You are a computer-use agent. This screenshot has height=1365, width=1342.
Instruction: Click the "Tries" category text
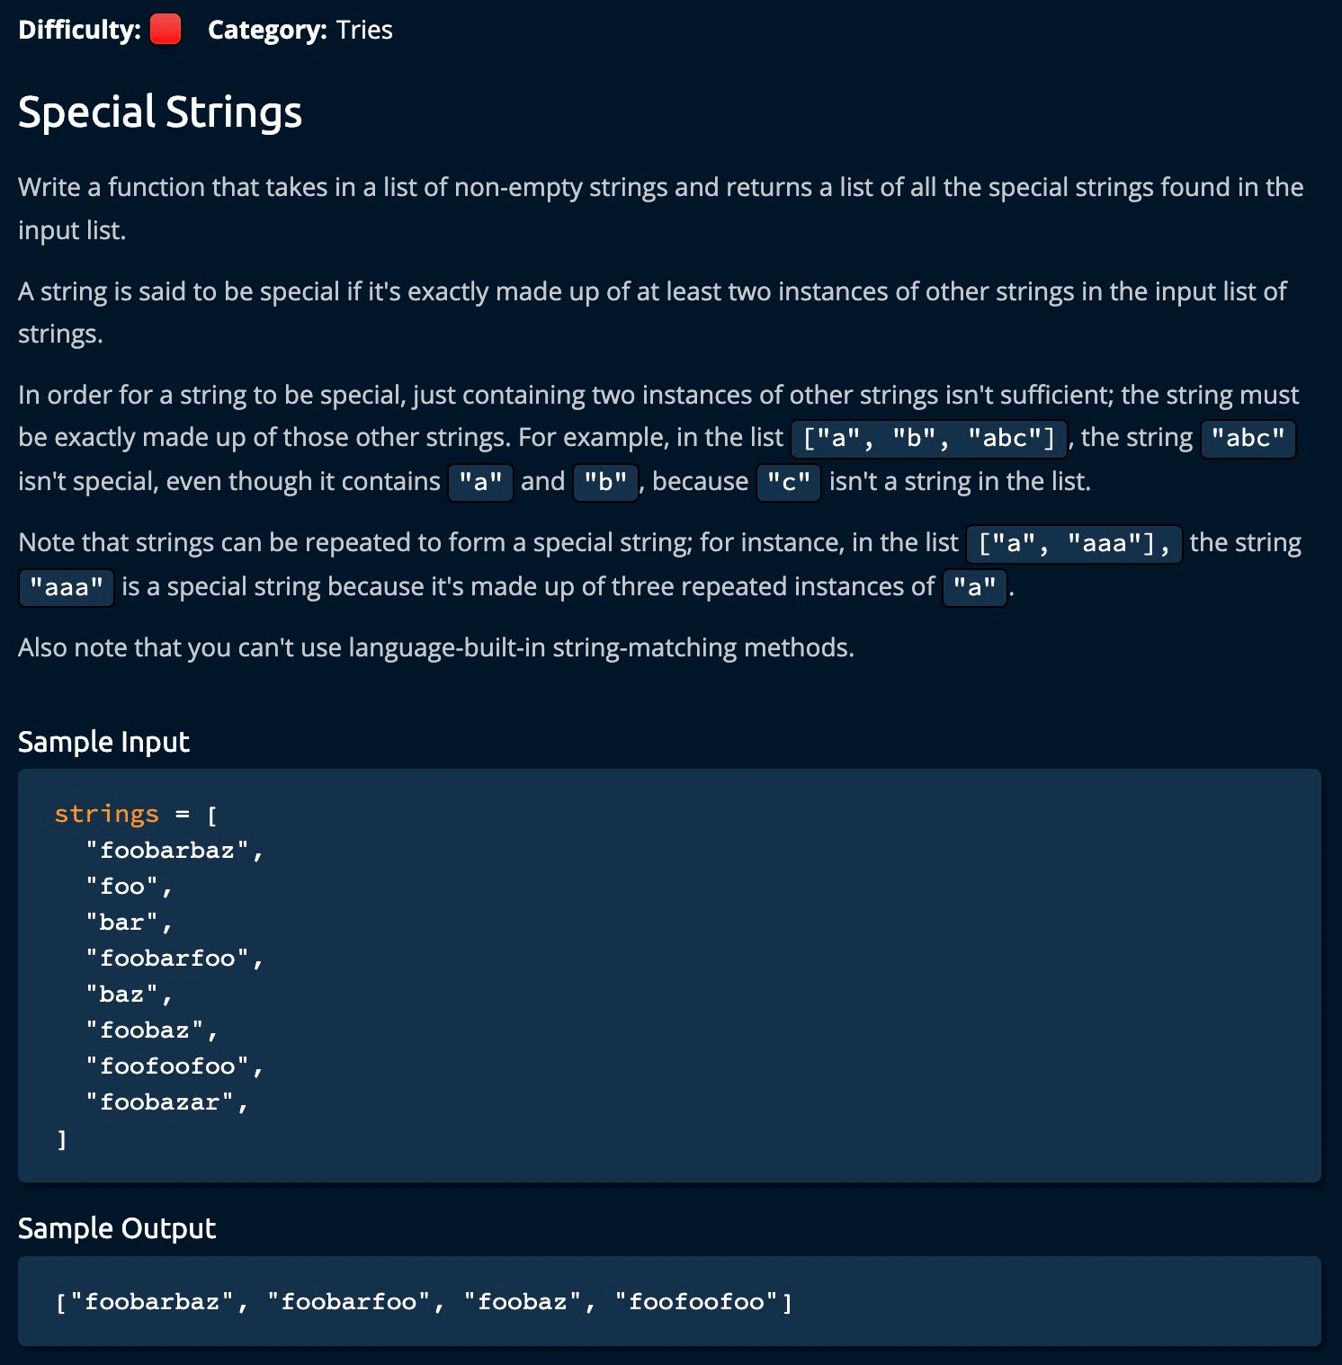tap(364, 30)
